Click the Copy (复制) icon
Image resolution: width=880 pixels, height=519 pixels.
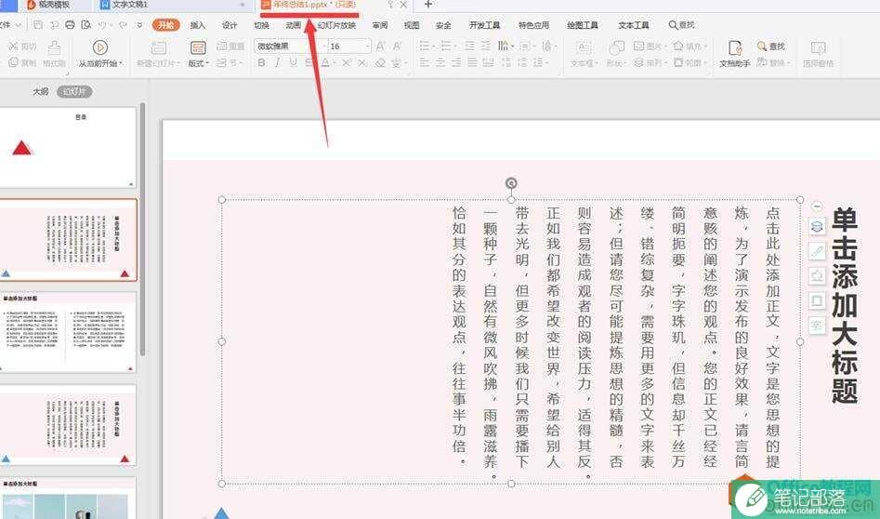tap(13, 62)
